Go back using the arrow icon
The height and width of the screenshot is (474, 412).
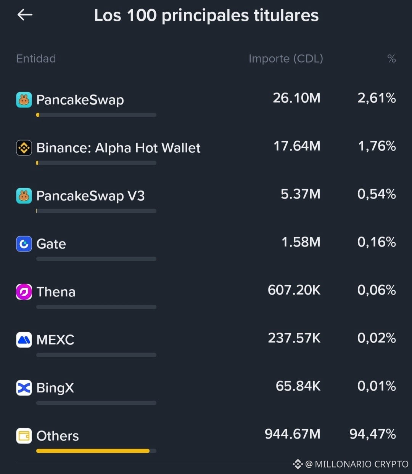pyautogui.click(x=25, y=15)
